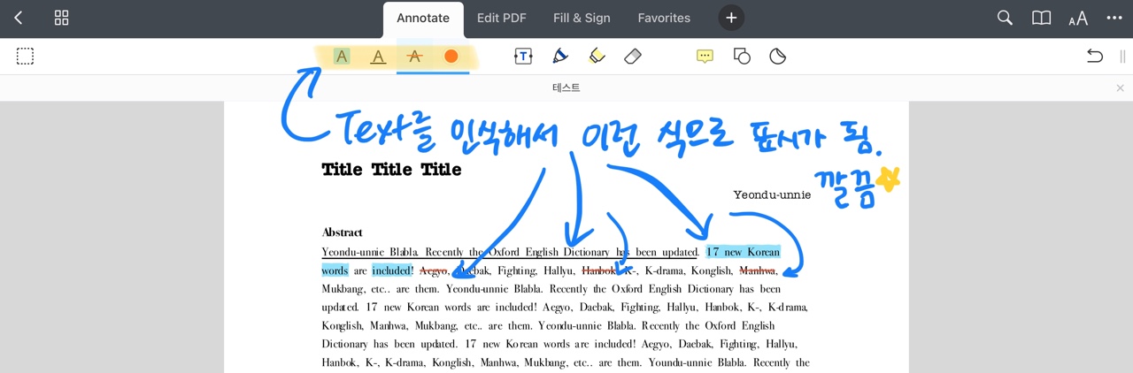This screenshot has width=1133, height=373.
Task: Select the text strikethrough tool
Action: tap(414, 57)
